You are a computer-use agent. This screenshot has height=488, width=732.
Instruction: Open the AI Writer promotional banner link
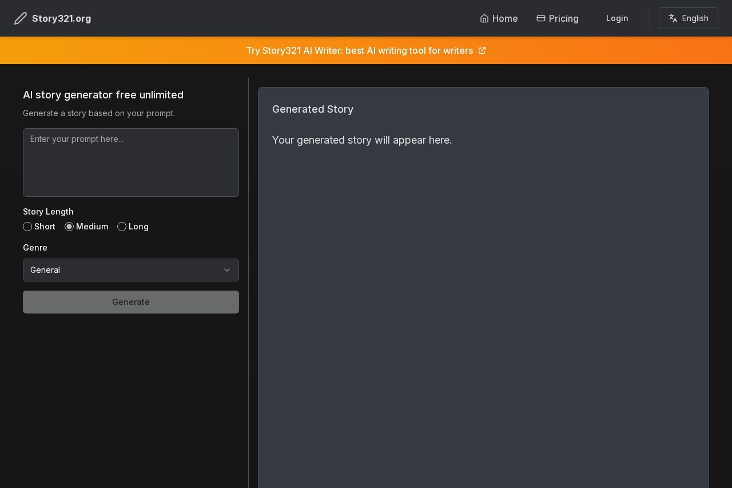pyautogui.click(x=360, y=50)
